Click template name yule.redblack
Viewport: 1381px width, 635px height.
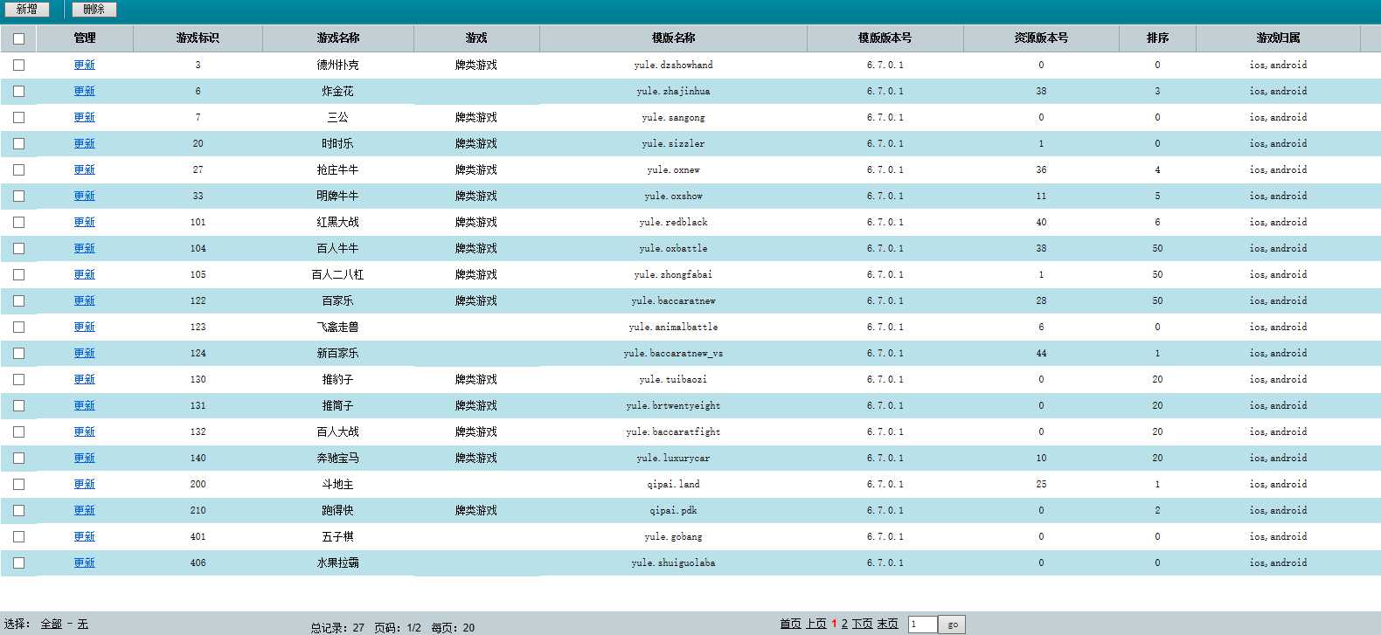[x=673, y=222]
